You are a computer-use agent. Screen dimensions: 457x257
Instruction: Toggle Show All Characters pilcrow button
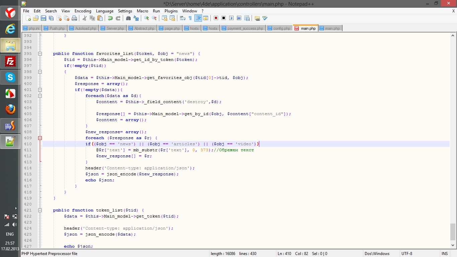point(190,18)
